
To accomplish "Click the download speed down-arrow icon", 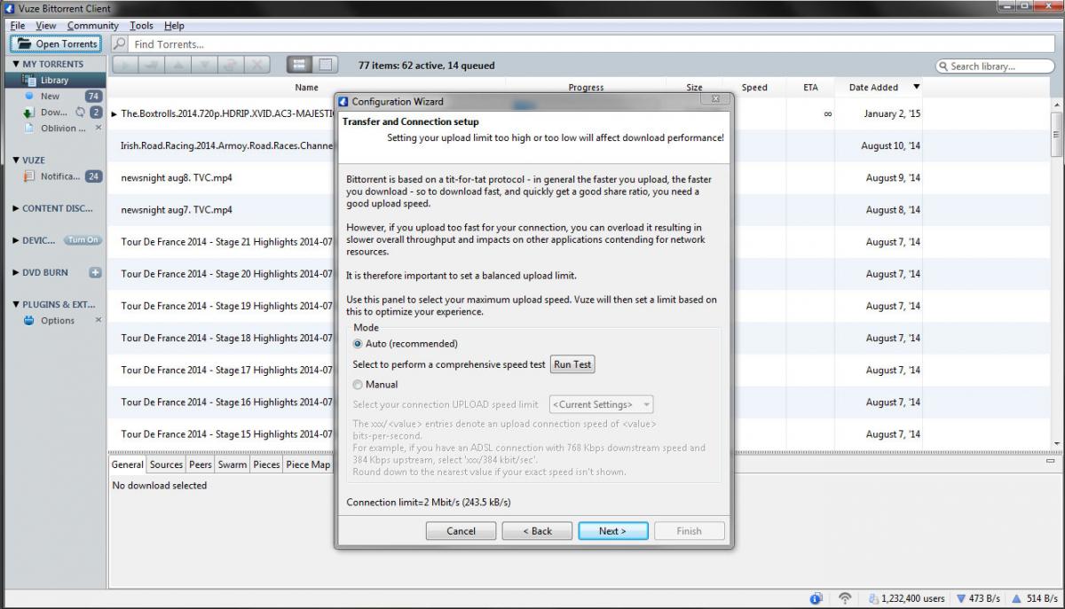I will [x=961, y=598].
